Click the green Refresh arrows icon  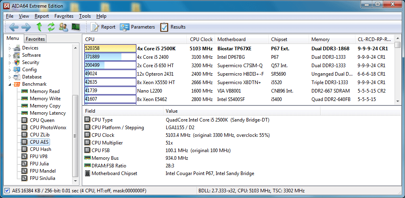[51, 27]
